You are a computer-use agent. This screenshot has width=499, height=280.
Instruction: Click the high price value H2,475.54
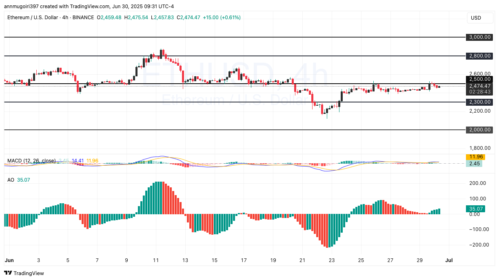click(136, 18)
